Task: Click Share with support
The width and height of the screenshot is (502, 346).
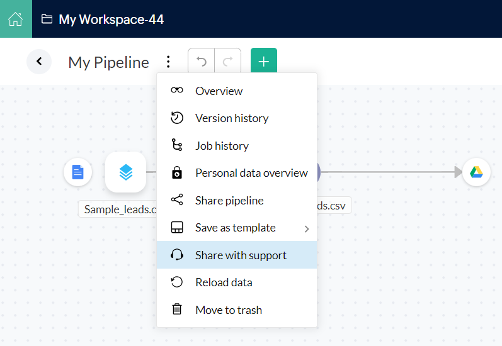Action: (241, 255)
